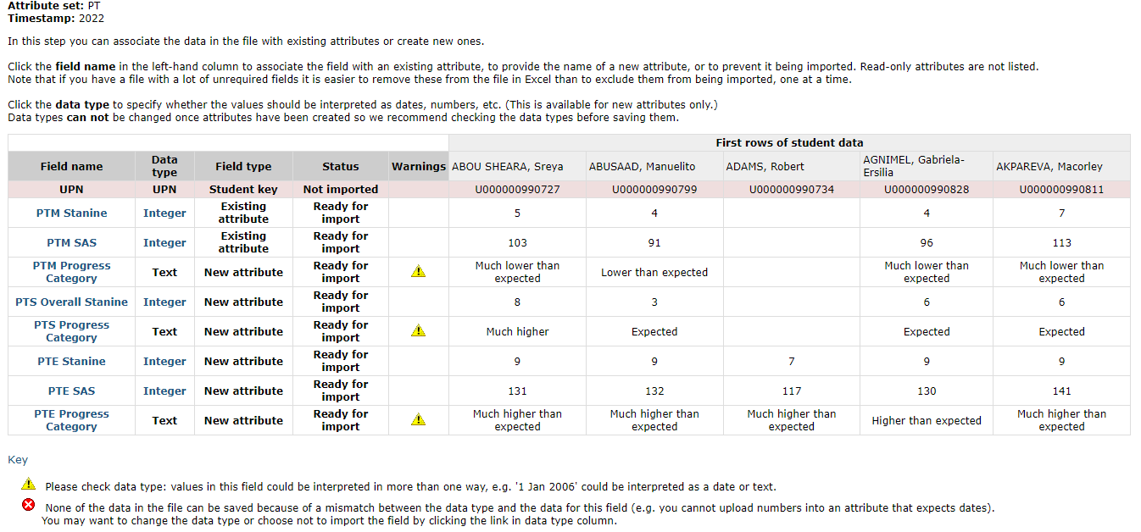This screenshot has width=1141, height=532.
Task: Click Text data type in PTS Progress row
Action: [x=164, y=331]
